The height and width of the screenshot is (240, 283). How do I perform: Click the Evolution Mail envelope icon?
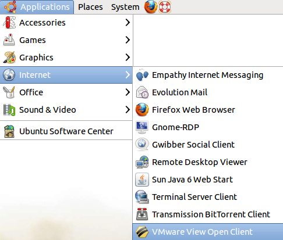coord(142,92)
